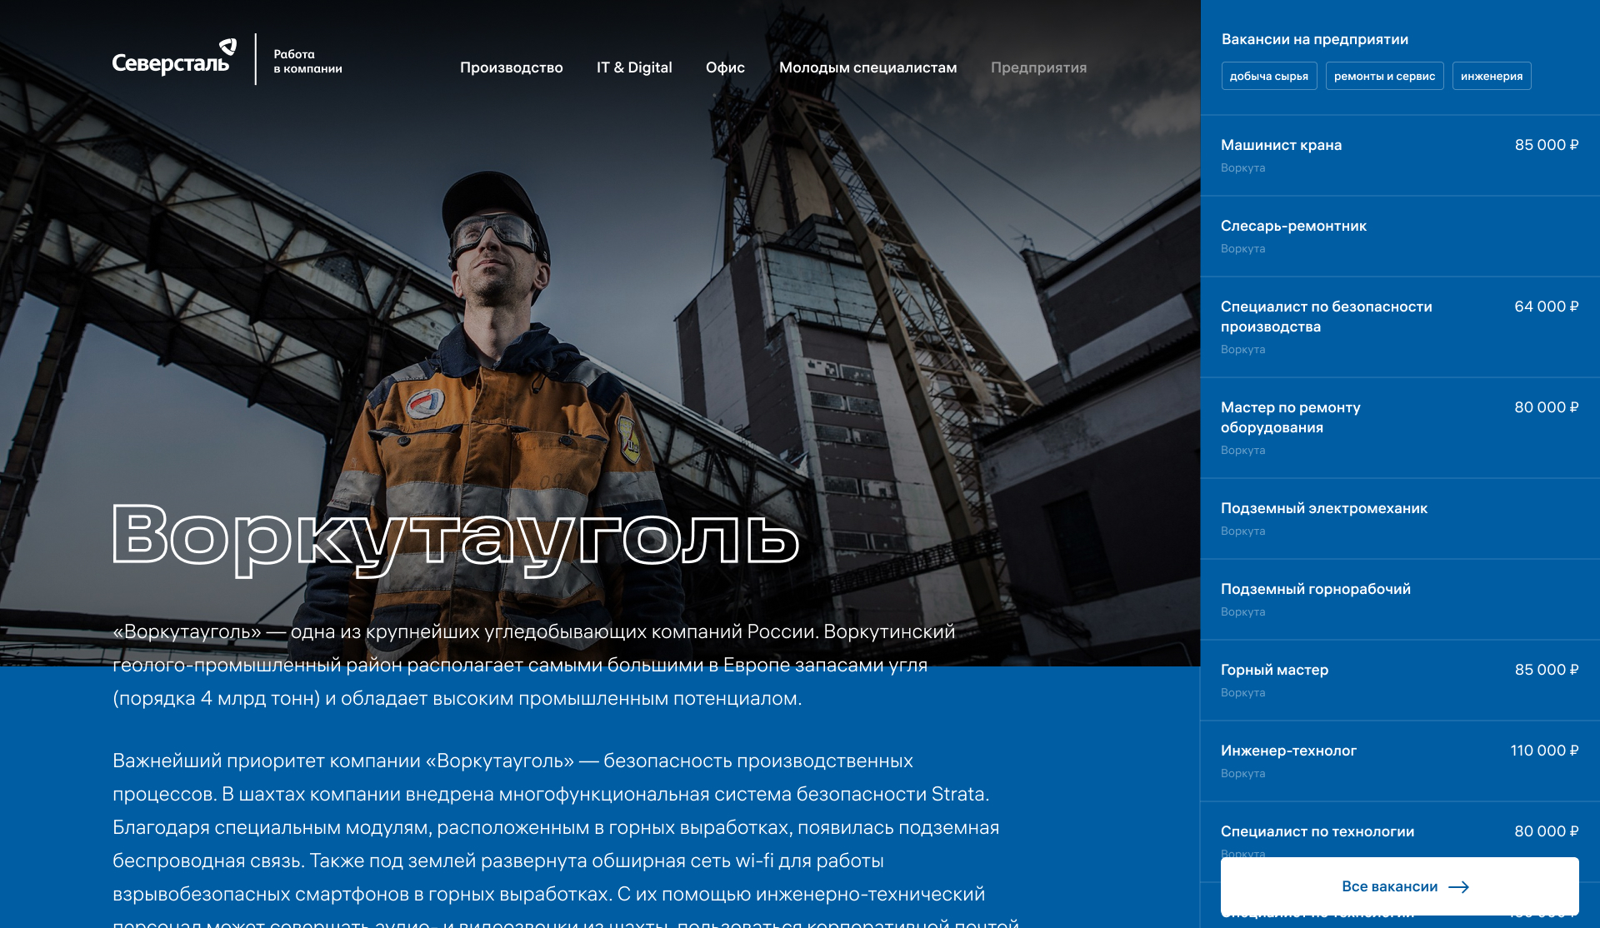Click the Северсталь logo

tap(174, 59)
